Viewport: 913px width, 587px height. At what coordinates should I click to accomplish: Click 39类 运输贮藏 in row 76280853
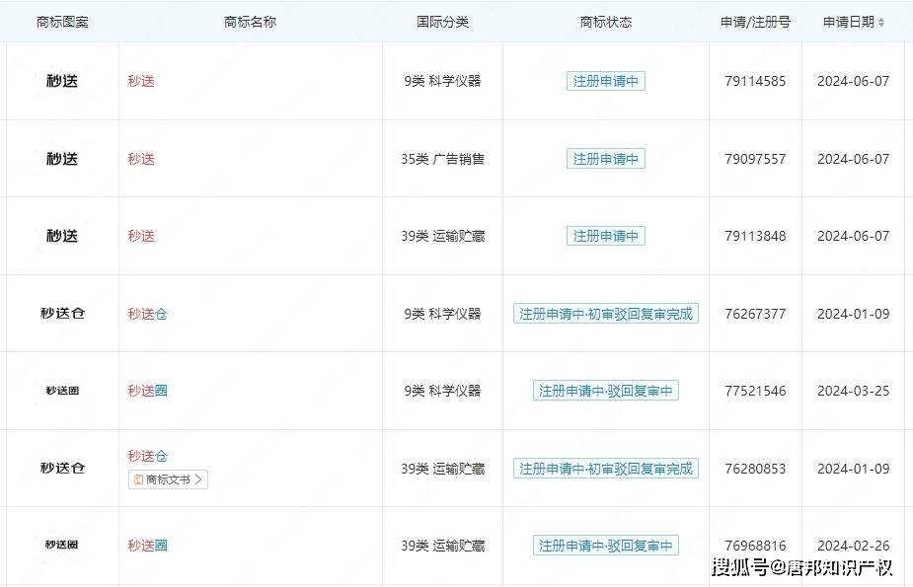[x=442, y=469]
